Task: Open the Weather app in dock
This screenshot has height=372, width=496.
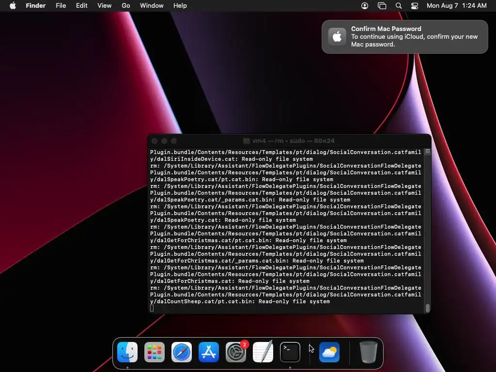Action: point(329,352)
